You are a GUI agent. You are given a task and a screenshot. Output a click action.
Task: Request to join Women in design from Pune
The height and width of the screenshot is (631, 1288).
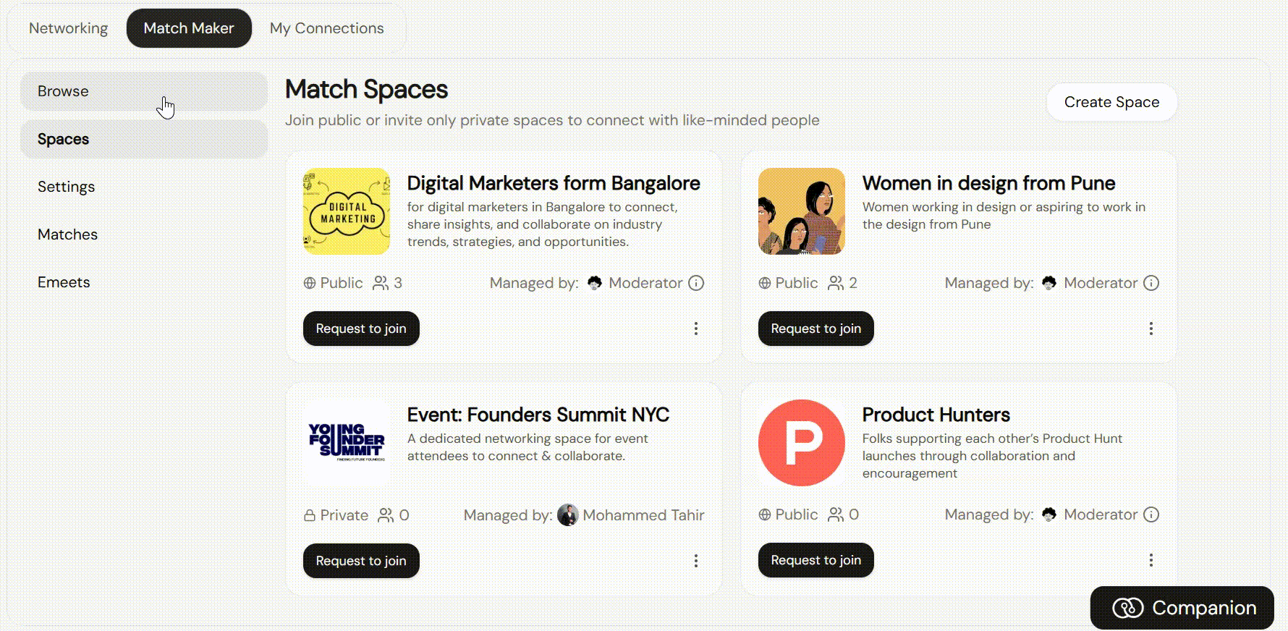[x=816, y=329]
